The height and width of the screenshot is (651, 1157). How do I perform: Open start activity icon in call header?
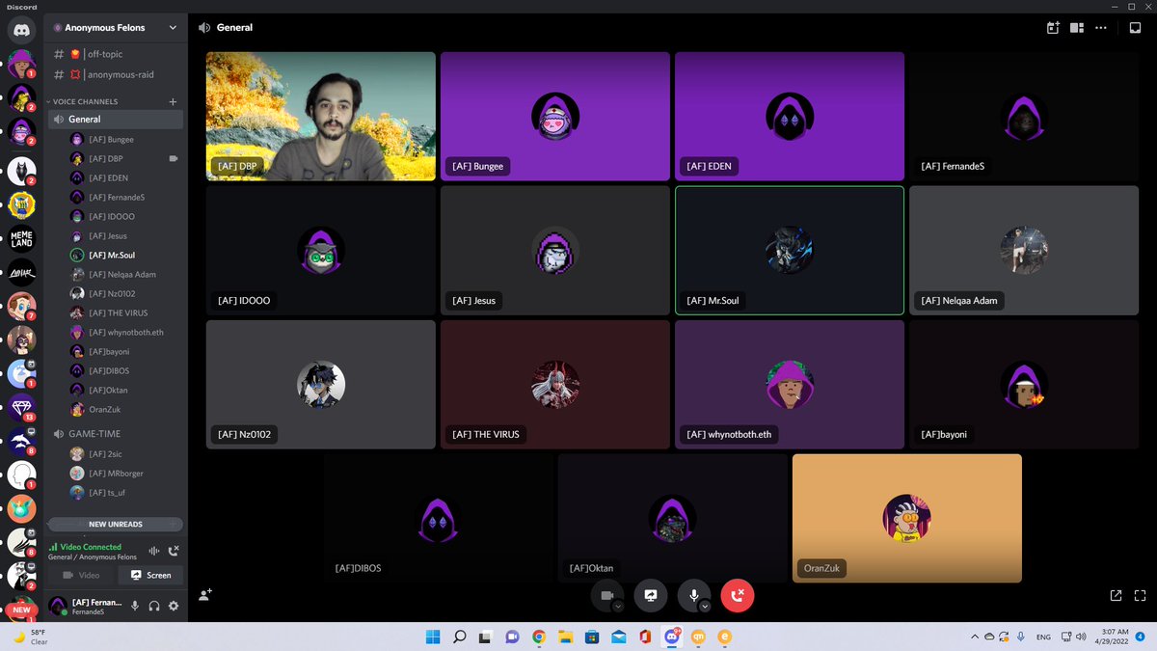point(1053,28)
